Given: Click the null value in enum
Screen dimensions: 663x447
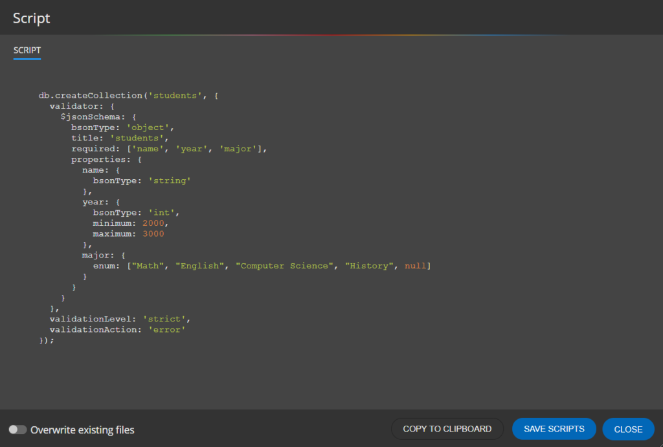Looking at the screenshot, I should point(415,266).
